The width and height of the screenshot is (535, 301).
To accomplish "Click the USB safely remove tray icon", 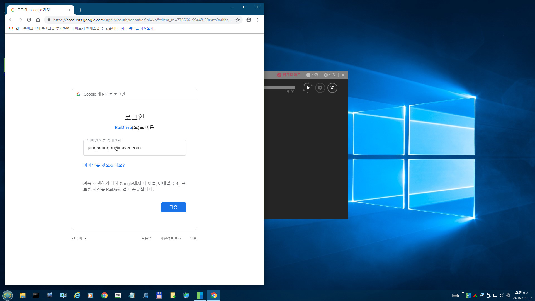I will coord(488,295).
